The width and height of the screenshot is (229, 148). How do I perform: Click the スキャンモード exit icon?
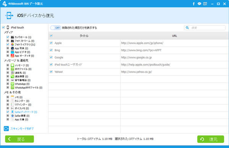click(x=6, y=128)
